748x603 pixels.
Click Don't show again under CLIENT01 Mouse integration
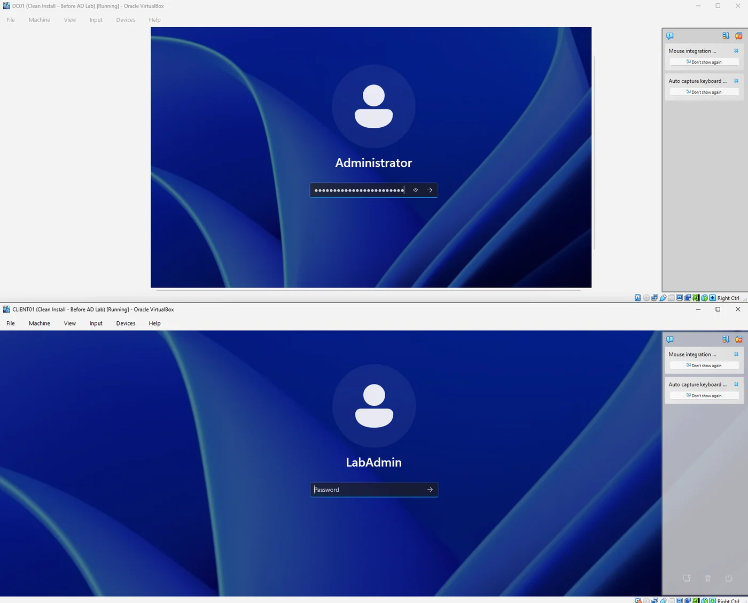point(704,366)
